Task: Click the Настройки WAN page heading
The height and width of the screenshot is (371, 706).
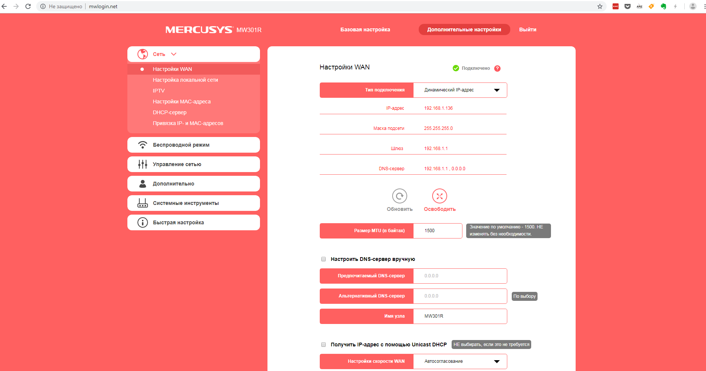Action: pos(344,67)
